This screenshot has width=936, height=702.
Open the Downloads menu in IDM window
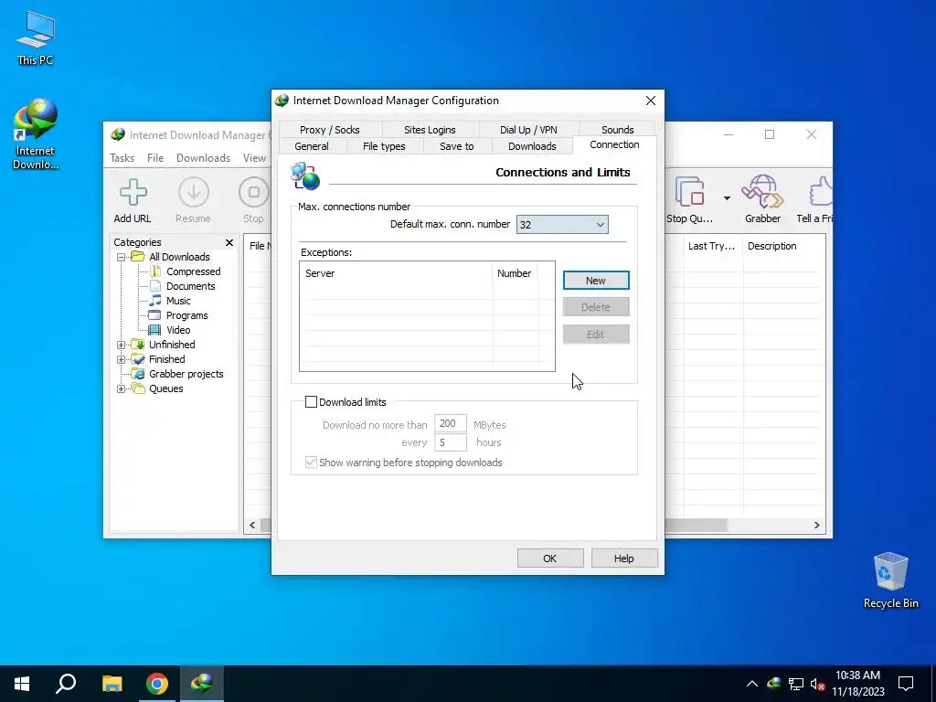click(203, 158)
